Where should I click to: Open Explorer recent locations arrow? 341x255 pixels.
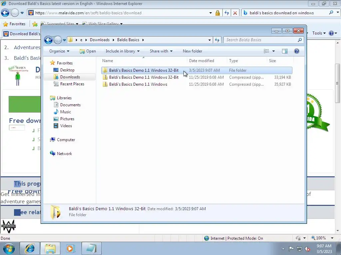[x=64, y=40]
